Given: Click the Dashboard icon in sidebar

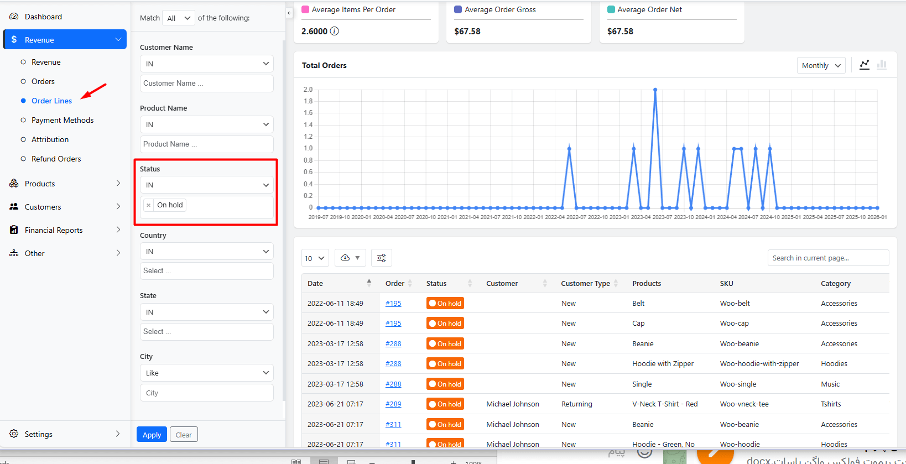Looking at the screenshot, I should 14,17.
